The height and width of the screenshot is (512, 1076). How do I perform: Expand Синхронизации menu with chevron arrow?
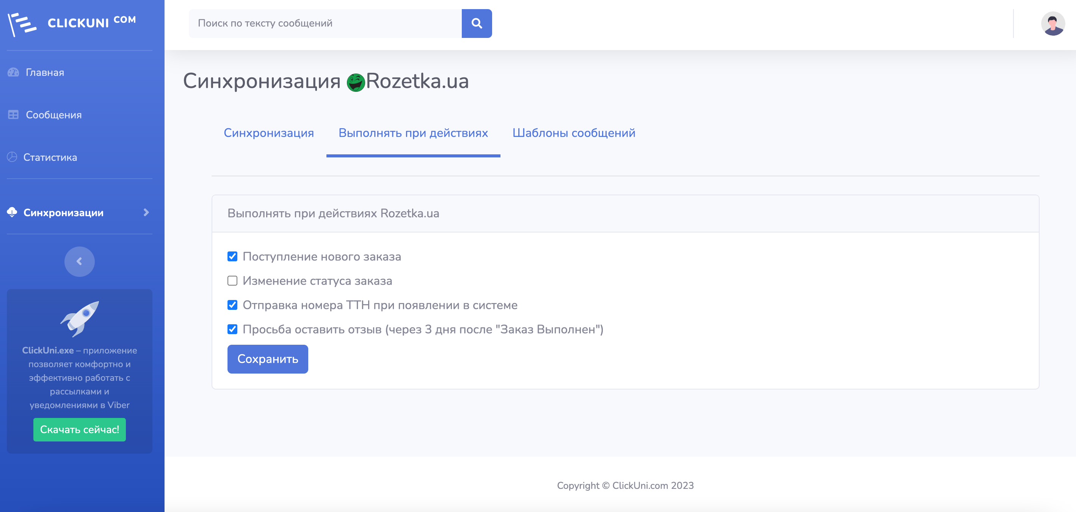click(x=146, y=212)
